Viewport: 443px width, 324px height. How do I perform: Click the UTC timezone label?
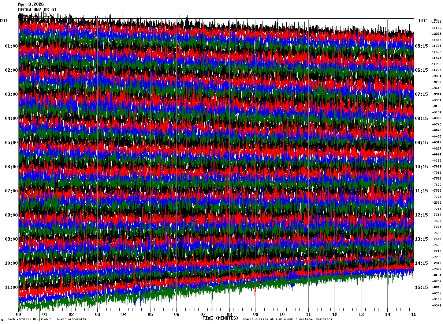click(x=423, y=21)
